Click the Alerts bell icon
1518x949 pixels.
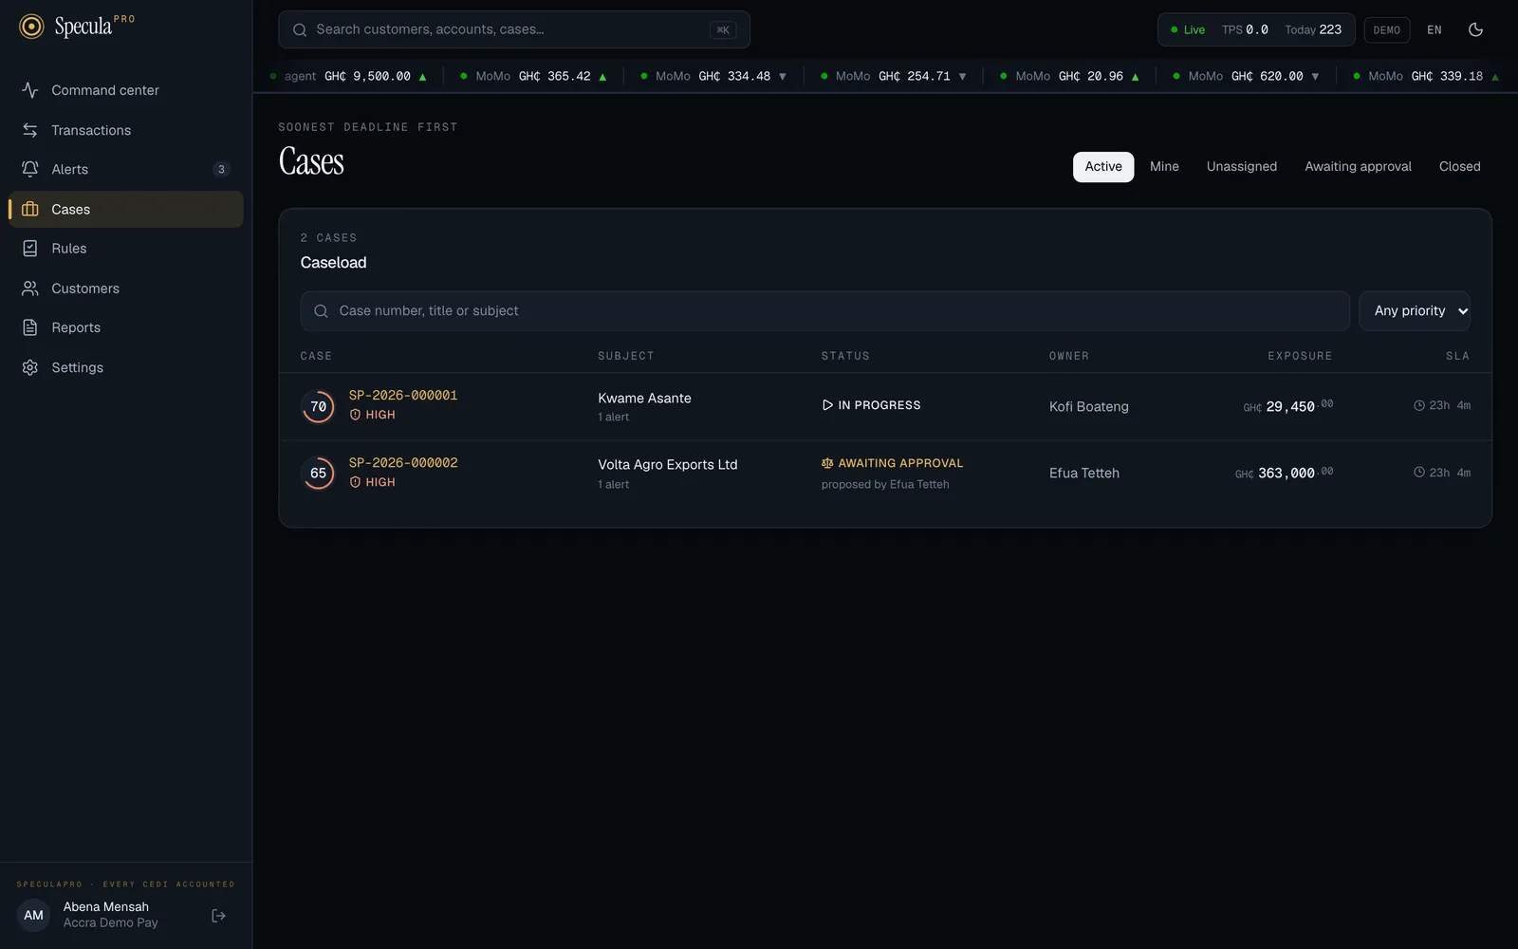click(30, 169)
